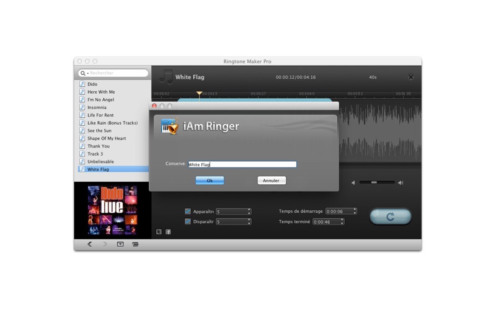Click the low volume speaker icon
496x310 pixels.
(353, 182)
